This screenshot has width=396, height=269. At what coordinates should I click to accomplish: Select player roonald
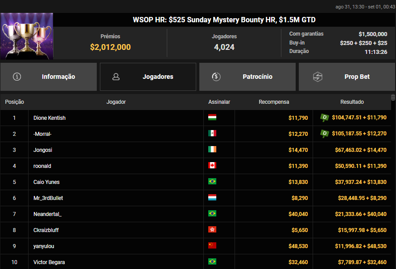pyautogui.click(x=42, y=166)
